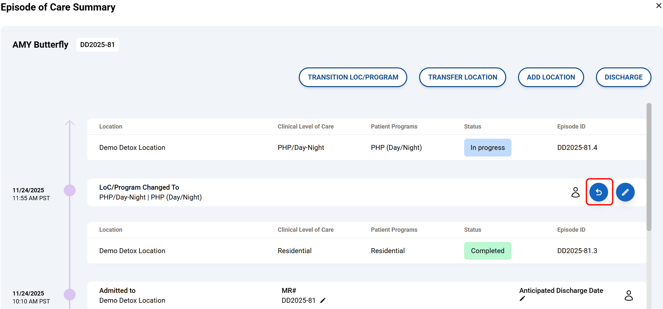Click the Completed status badge

coord(487,251)
